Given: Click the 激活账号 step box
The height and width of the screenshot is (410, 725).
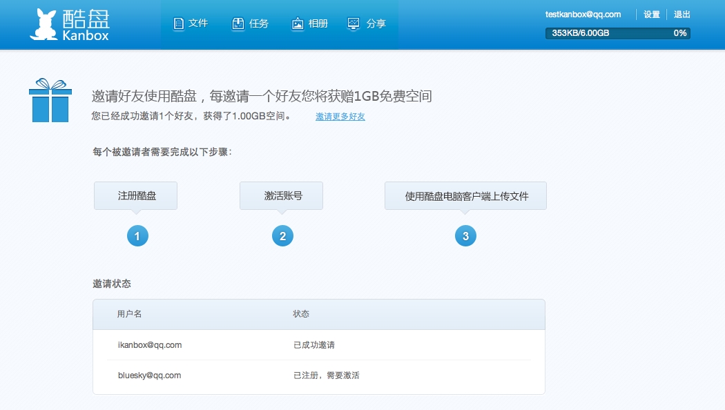Looking at the screenshot, I should point(282,196).
